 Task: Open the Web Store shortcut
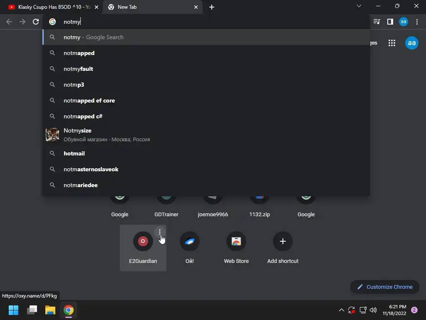pos(236,247)
